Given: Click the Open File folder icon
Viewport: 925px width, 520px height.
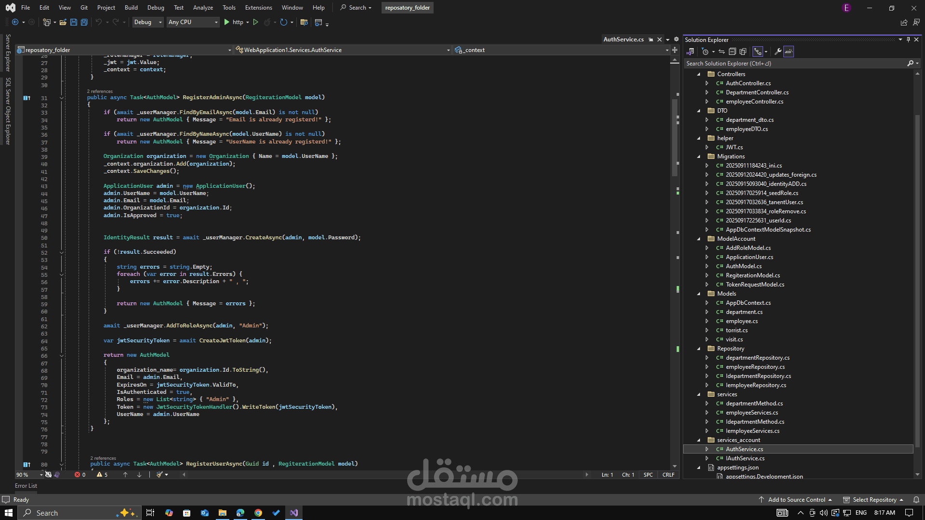Looking at the screenshot, I should tap(63, 22).
